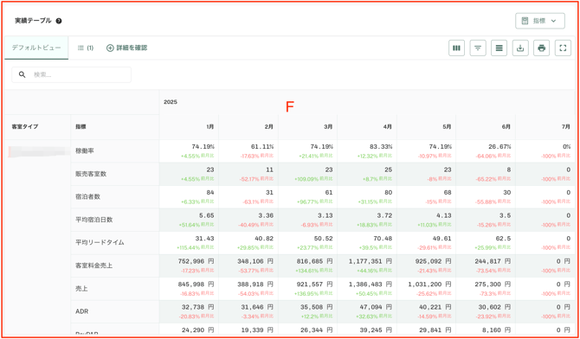The height and width of the screenshot is (339, 580).
Task: Select the 客室料金売上 row label
Action: (93, 265)
